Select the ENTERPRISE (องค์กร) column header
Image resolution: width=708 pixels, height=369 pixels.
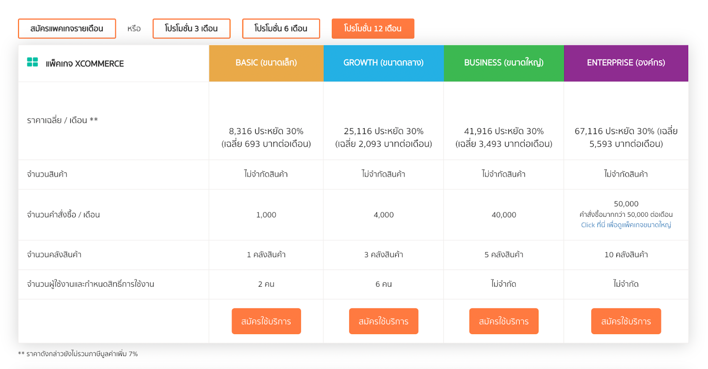point(626,63)
